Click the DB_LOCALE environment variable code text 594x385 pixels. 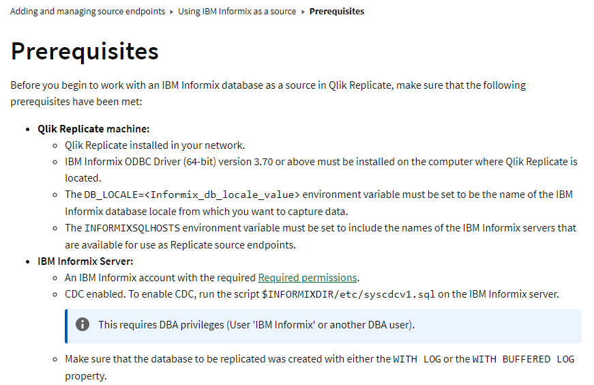192,195
